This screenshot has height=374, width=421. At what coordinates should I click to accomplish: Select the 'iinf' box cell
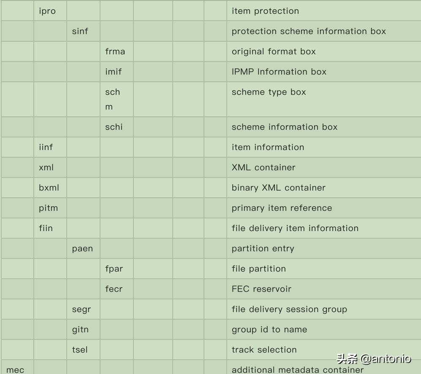[x=46, y=147]
